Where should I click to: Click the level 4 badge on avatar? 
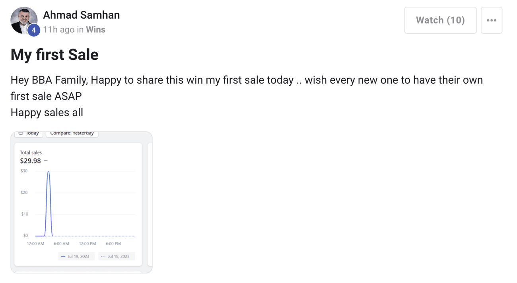tap(34, 30)
